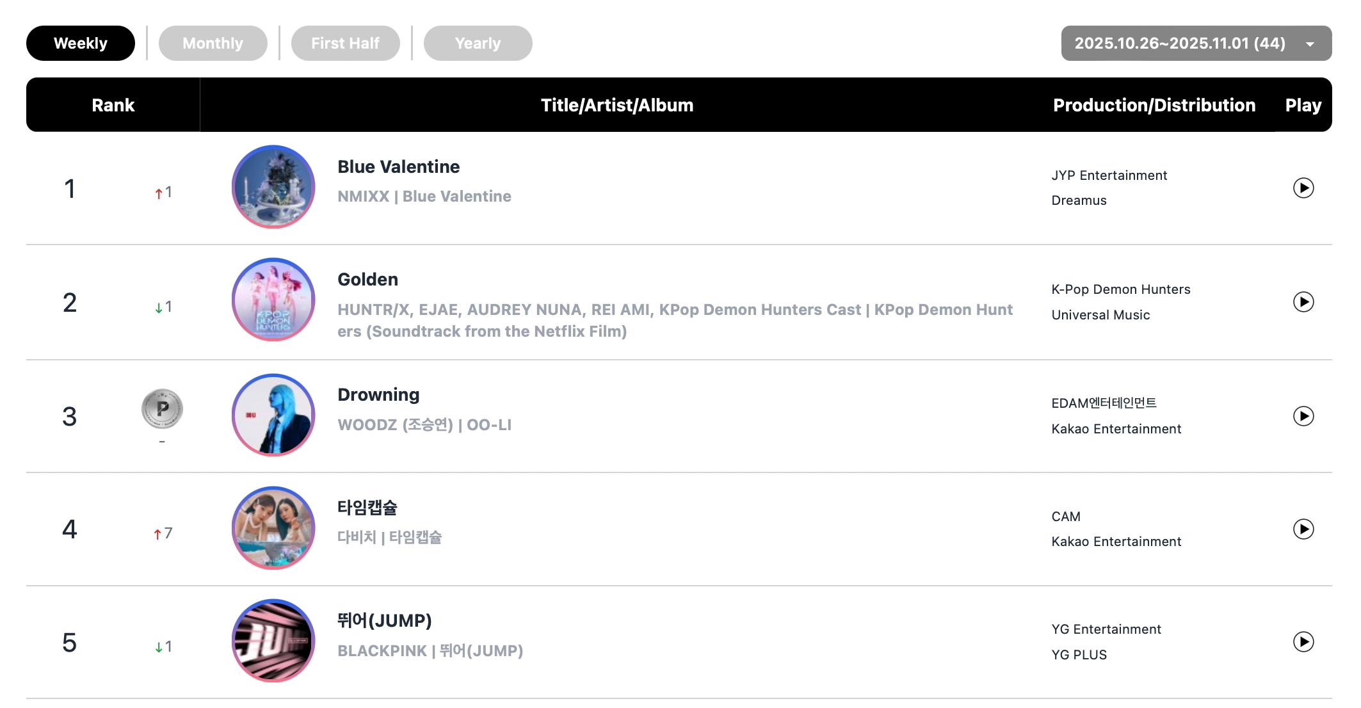Select the Yearly chart tab
The image size is (1361, 708).
click(478, 44)
